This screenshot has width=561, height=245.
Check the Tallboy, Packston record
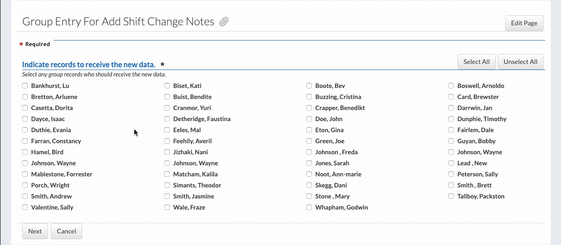pos(451,196)
